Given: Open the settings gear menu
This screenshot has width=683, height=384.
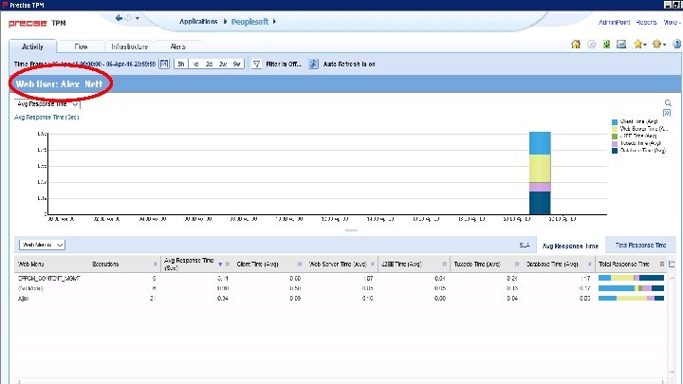Looking at the screenshot, I should tap(659, 44).
